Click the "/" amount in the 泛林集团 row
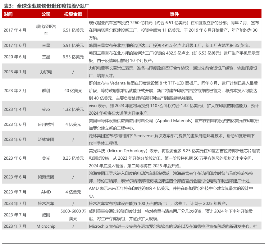The width and height of the screenshot is (269, 246). point(73,139)
